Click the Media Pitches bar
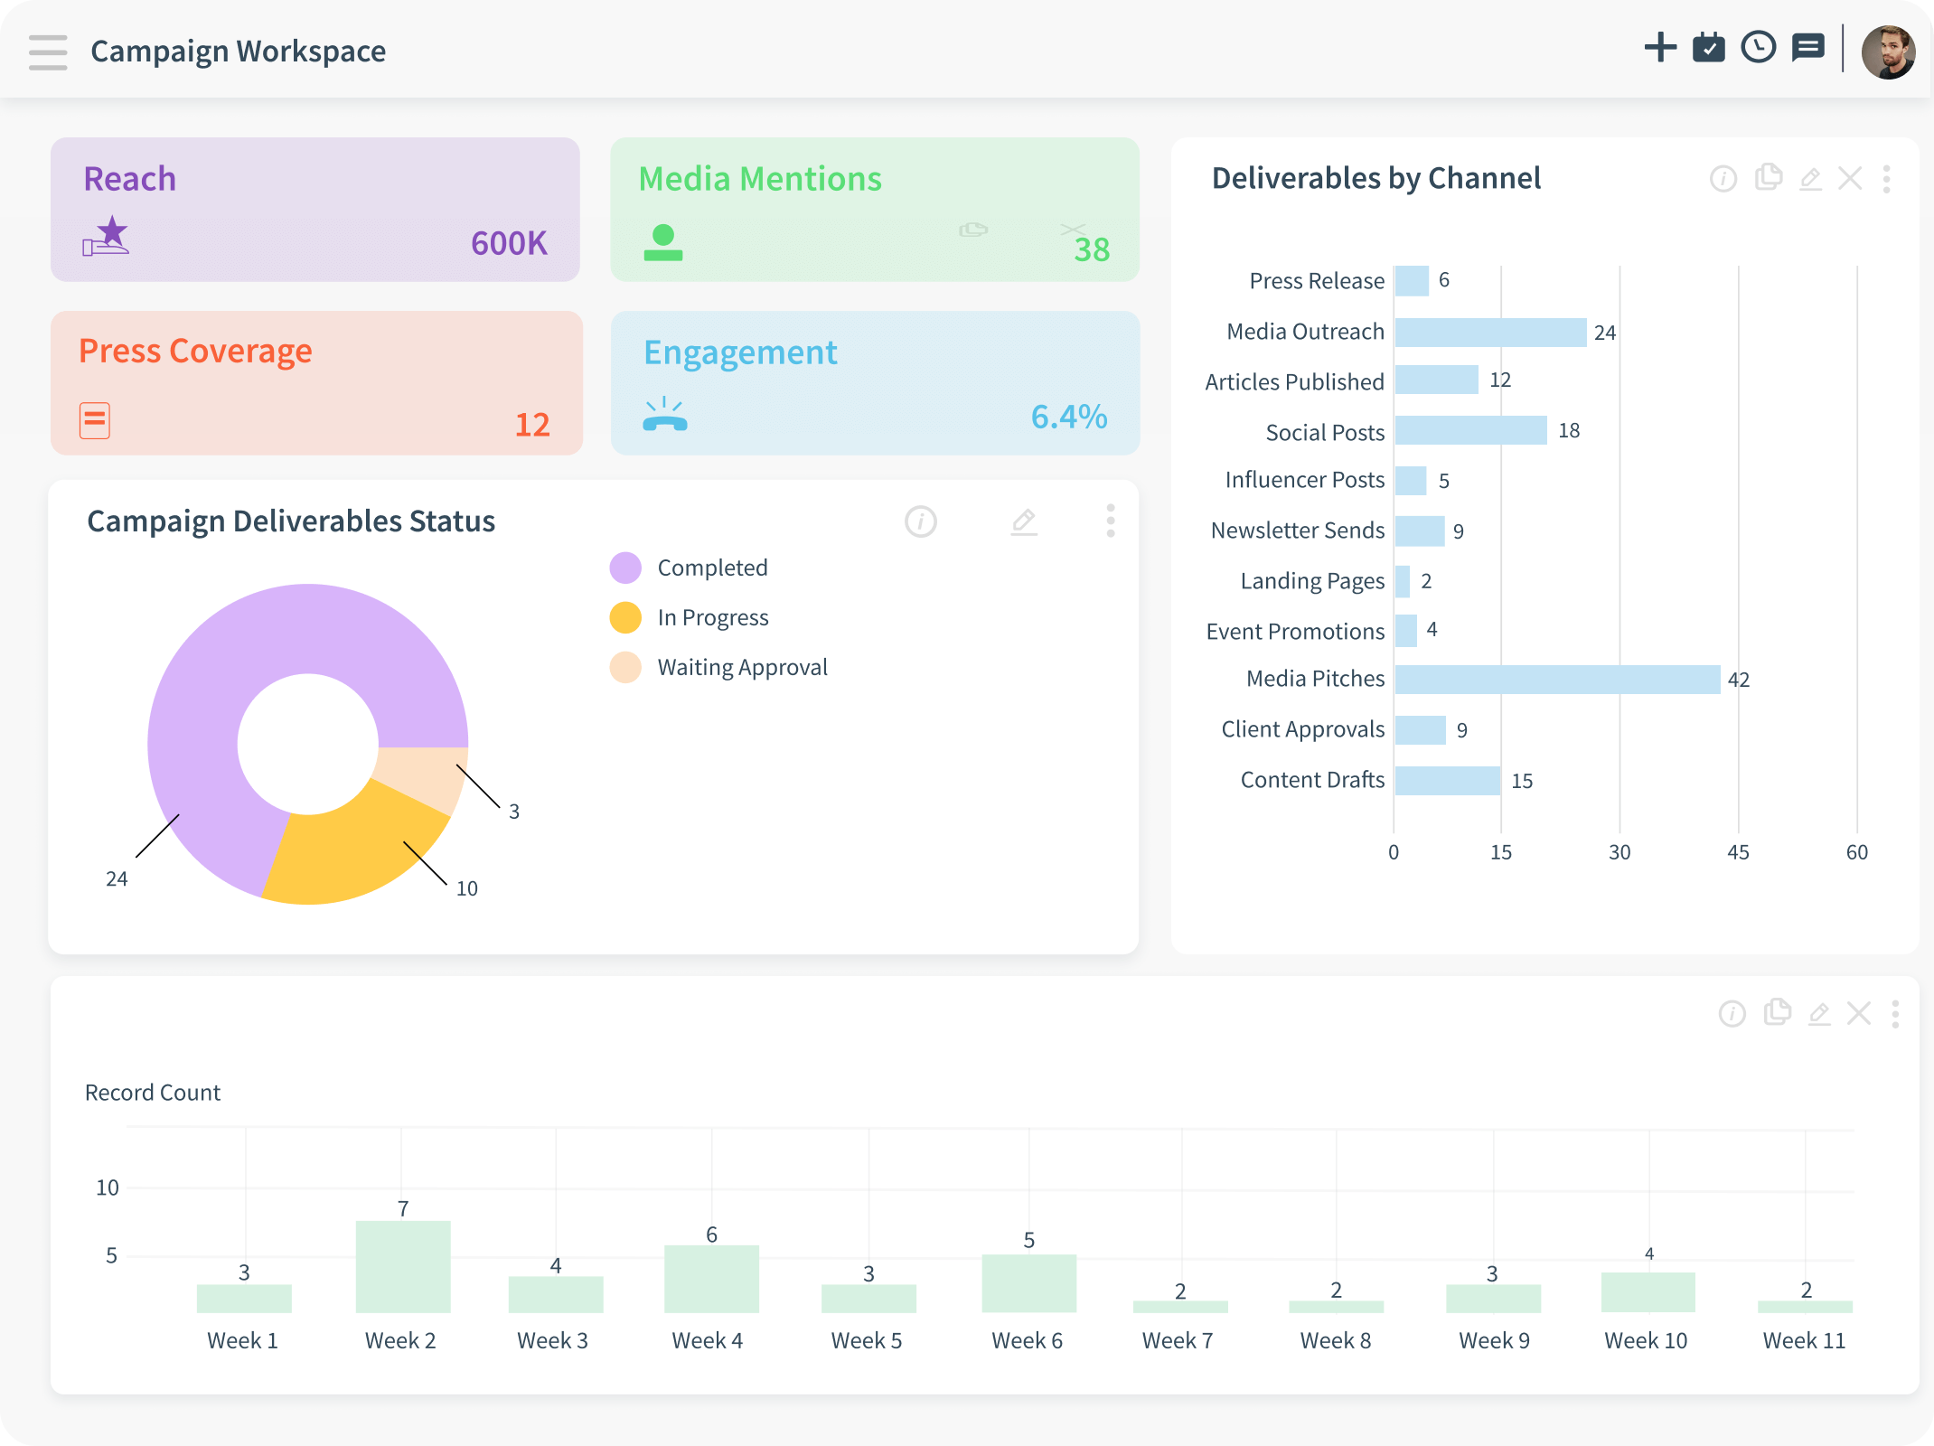This screenshot has height=1446, width=1934. point(1557,680)
